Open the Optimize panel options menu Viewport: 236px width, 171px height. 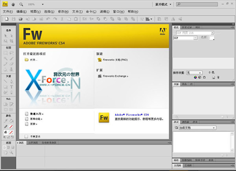coord(232,27)
